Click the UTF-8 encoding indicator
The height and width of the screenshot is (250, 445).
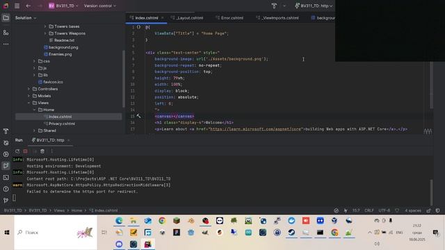point(385,210)
